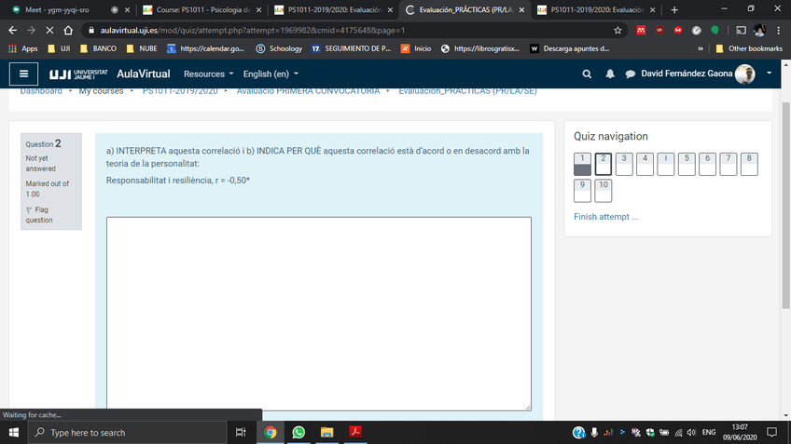The height and width of the screenshot is (444, 791).
Task: Open the cast/media control icon
Action: pyautogui.click(x=741, y=30)
